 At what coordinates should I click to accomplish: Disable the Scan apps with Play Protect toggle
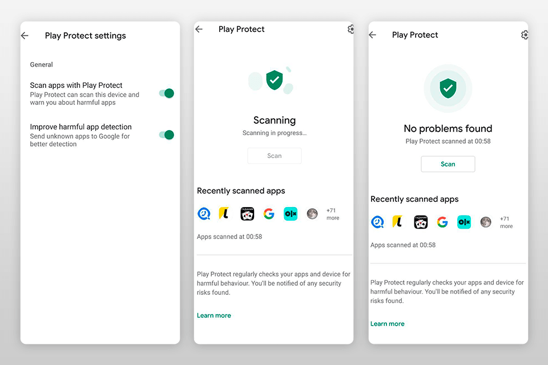pos(166,93)
